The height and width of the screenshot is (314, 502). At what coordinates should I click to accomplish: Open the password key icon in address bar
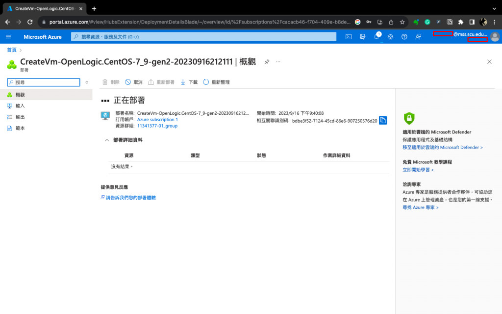(x=369, y=22)
